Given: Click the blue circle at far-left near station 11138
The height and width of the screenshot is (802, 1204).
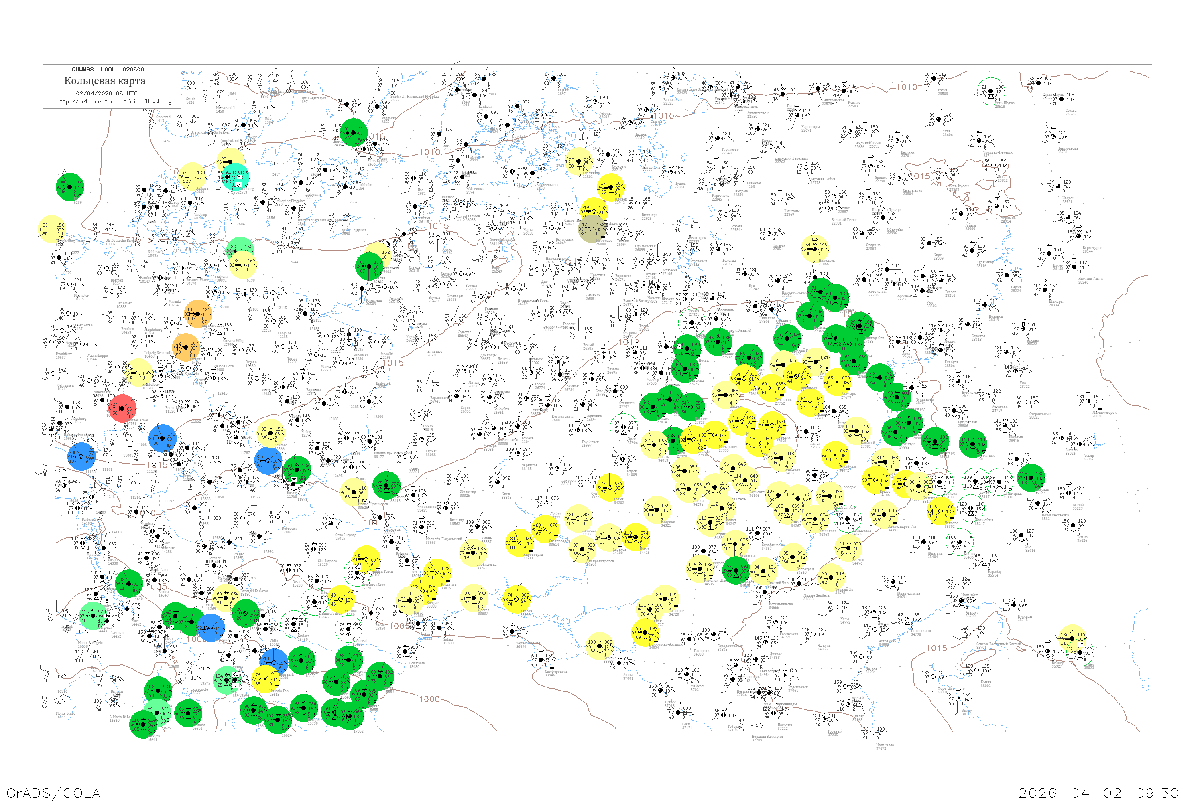Looking at the screenshot, I should coord(82,456).
